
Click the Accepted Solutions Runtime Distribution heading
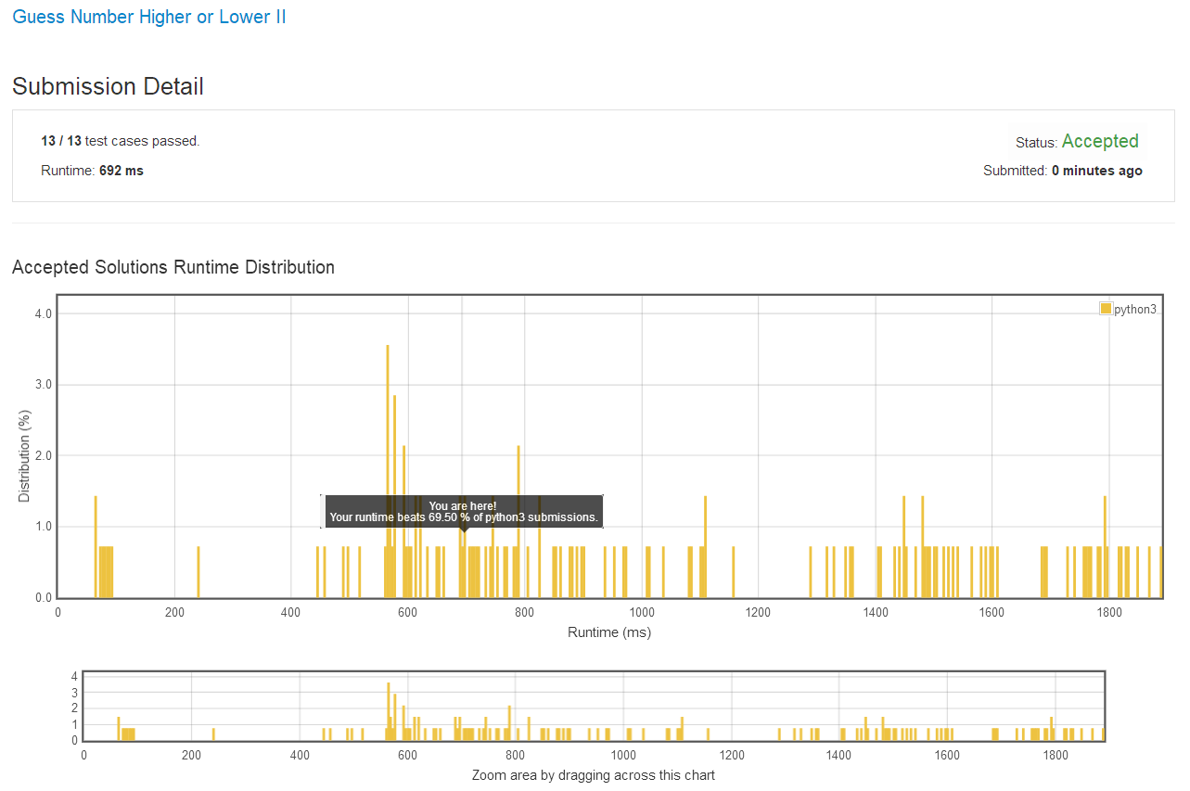tap(173, 267)
